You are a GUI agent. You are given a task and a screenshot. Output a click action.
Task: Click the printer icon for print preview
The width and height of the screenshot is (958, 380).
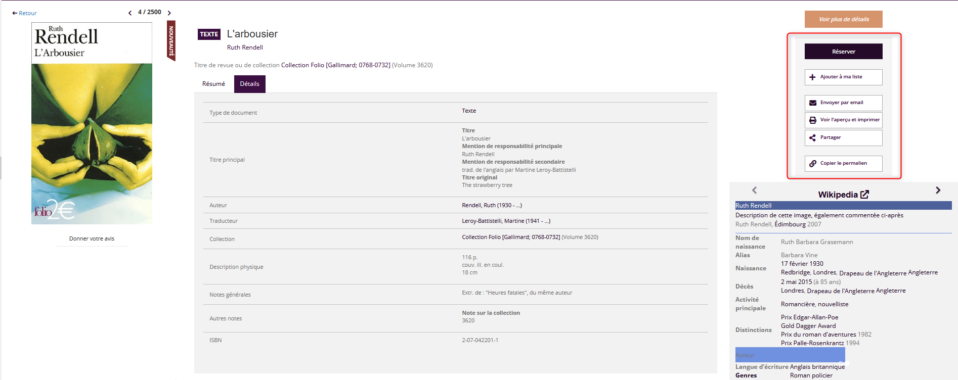click(x=812, y=120)
